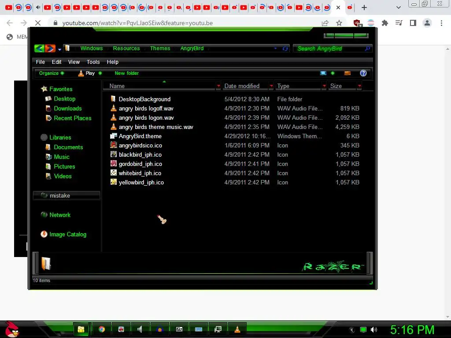Select the mistake item in navigation pane
This screenshot has height=338, width=451.
coord(67,195)
